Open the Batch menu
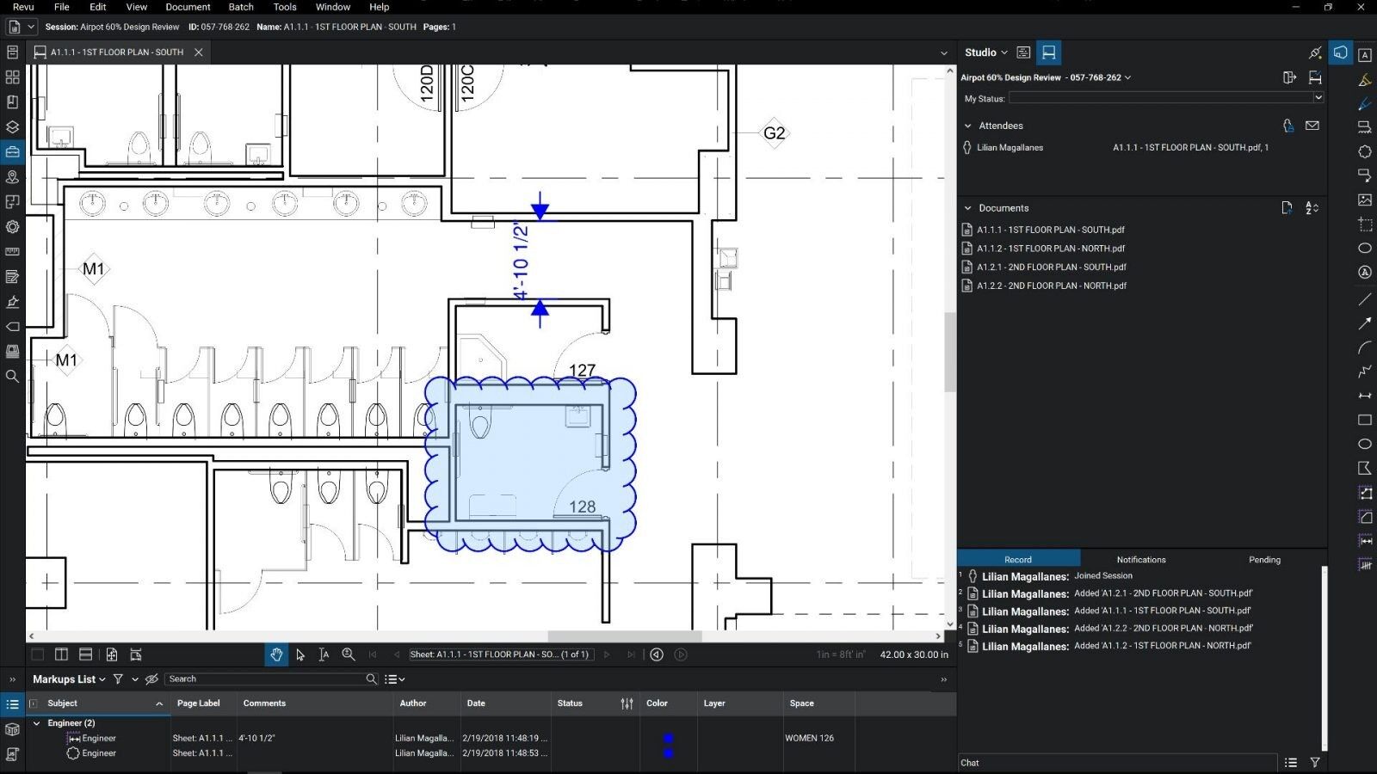Viewport: 1377px width, 774px height. [241, 7]
